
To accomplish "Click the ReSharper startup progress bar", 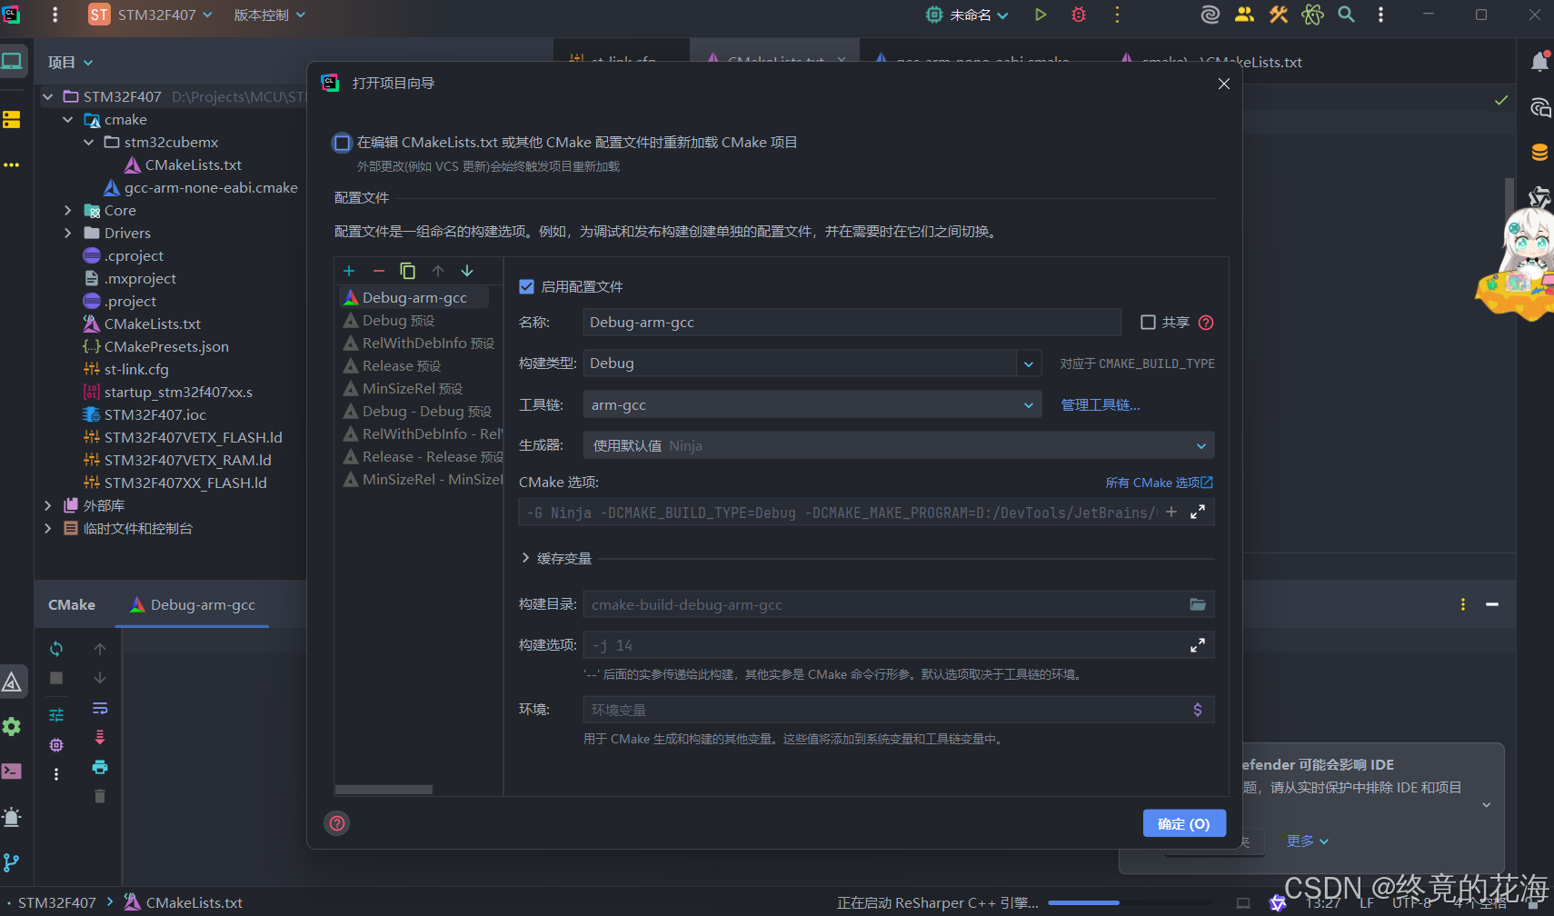I will [x=1131, y=903].
